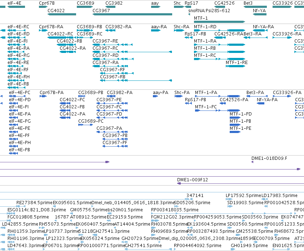Viewport: 304px width, 251px height.
Task: Select the eIF-4E gene label
Action: [x=14, y=3]
